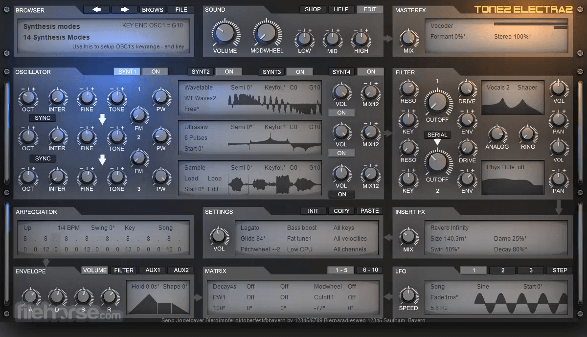The image size is (587, 337).
Task: Toggle the SYNT1 ON switch
Action: click(156, 71)
